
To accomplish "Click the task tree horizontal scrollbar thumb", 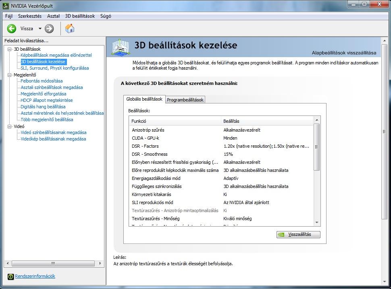I will click(x=53, y=263).
